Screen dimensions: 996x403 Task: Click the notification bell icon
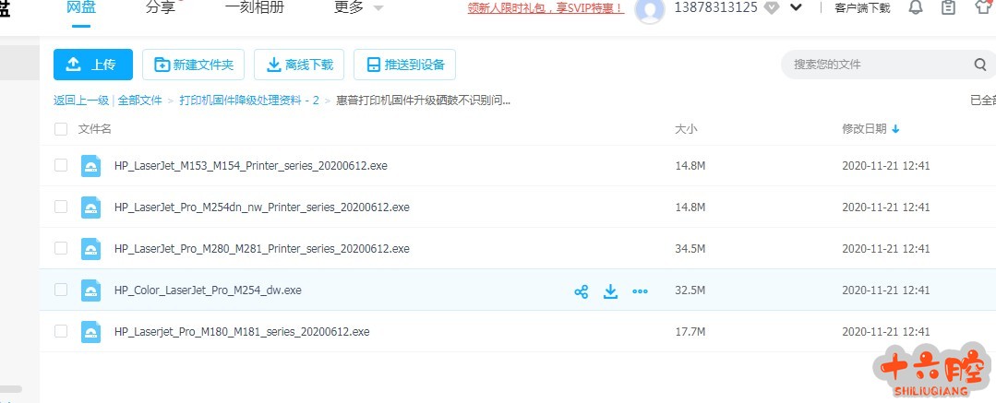tap(916, 7)
